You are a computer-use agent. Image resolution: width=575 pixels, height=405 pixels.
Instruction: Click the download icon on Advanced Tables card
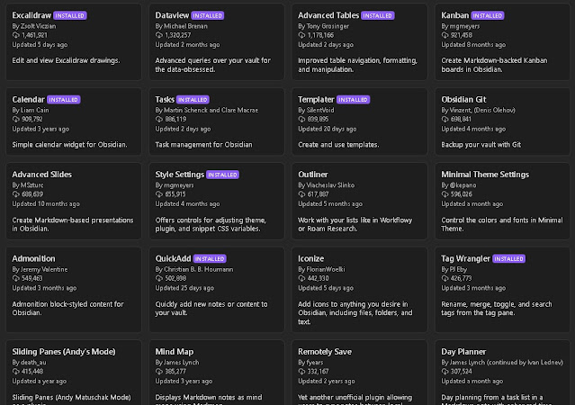click(x=301, y=35)
